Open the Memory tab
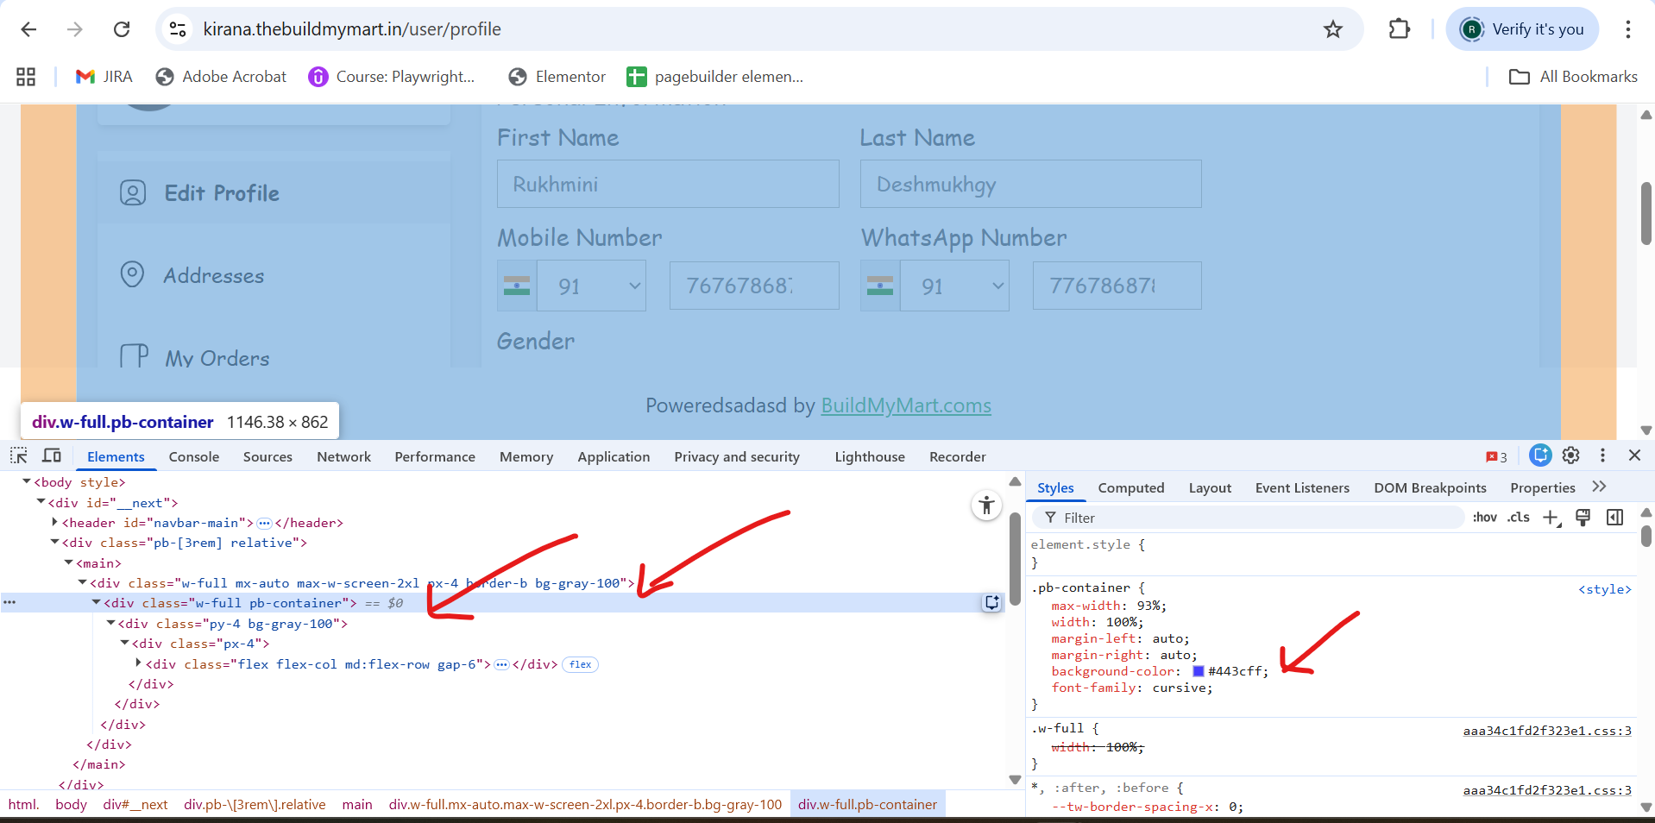The width and height of the screenshot is (1655, 823). [x=526, y=457]
